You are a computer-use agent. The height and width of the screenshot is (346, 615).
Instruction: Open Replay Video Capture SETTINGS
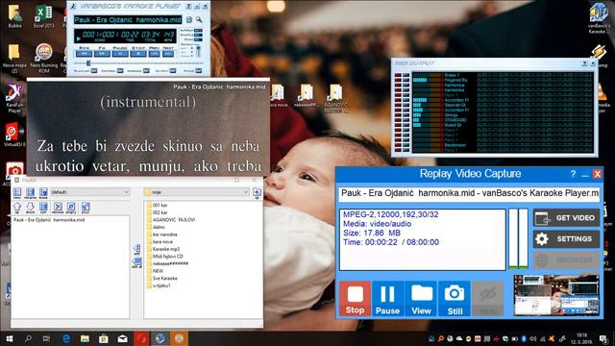click(x=566, y=239)
